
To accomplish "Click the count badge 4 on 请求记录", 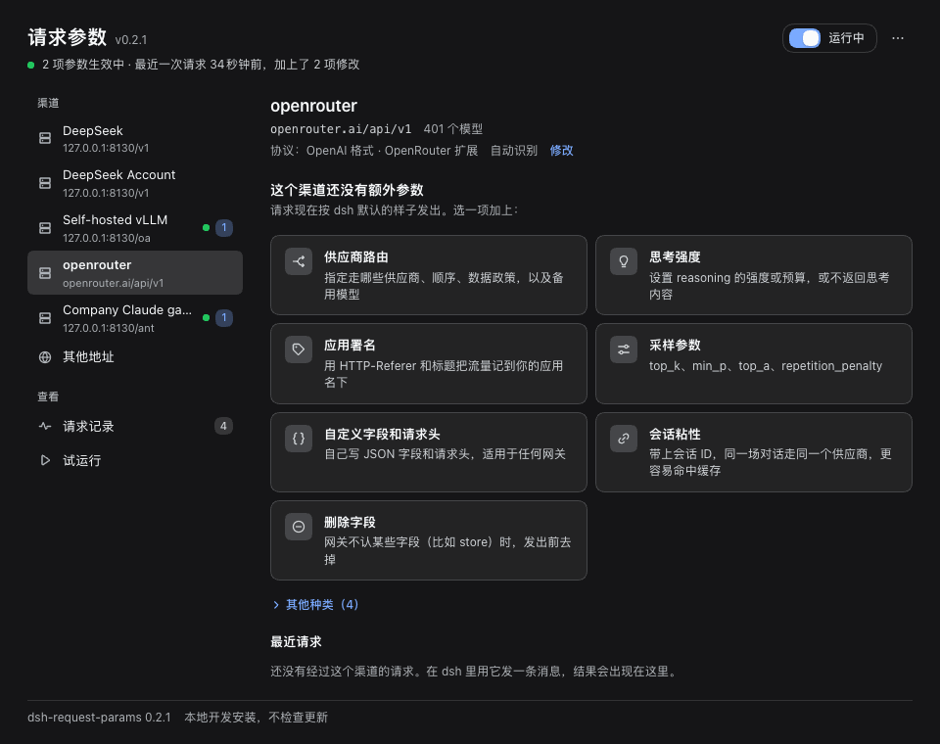I will point(223,426).
